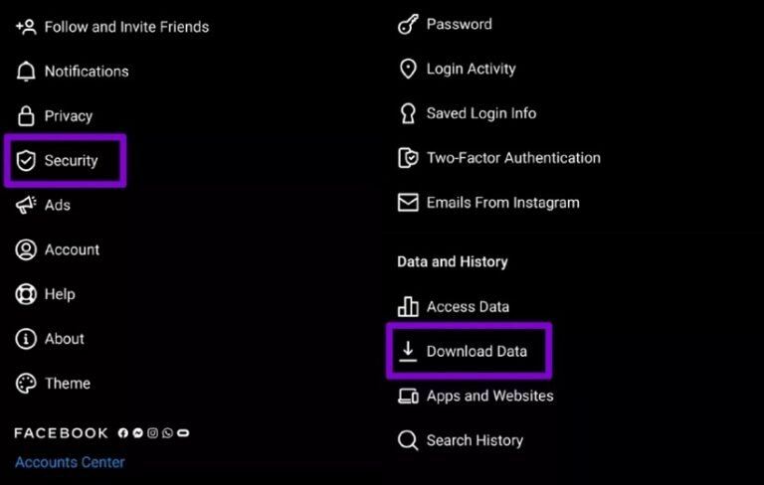Click the Facebook brand logo text
Image resolution: width=764 pixels, height=485 pixels.
point(62,433)
